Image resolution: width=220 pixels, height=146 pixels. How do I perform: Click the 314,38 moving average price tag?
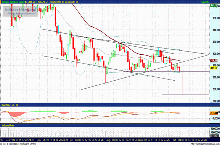[214, 61]
